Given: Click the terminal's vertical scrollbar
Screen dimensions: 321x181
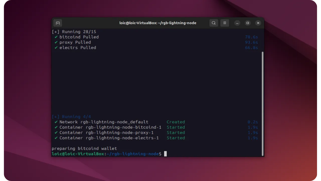Looking at the screenshot, I should [x=263, y=103].
